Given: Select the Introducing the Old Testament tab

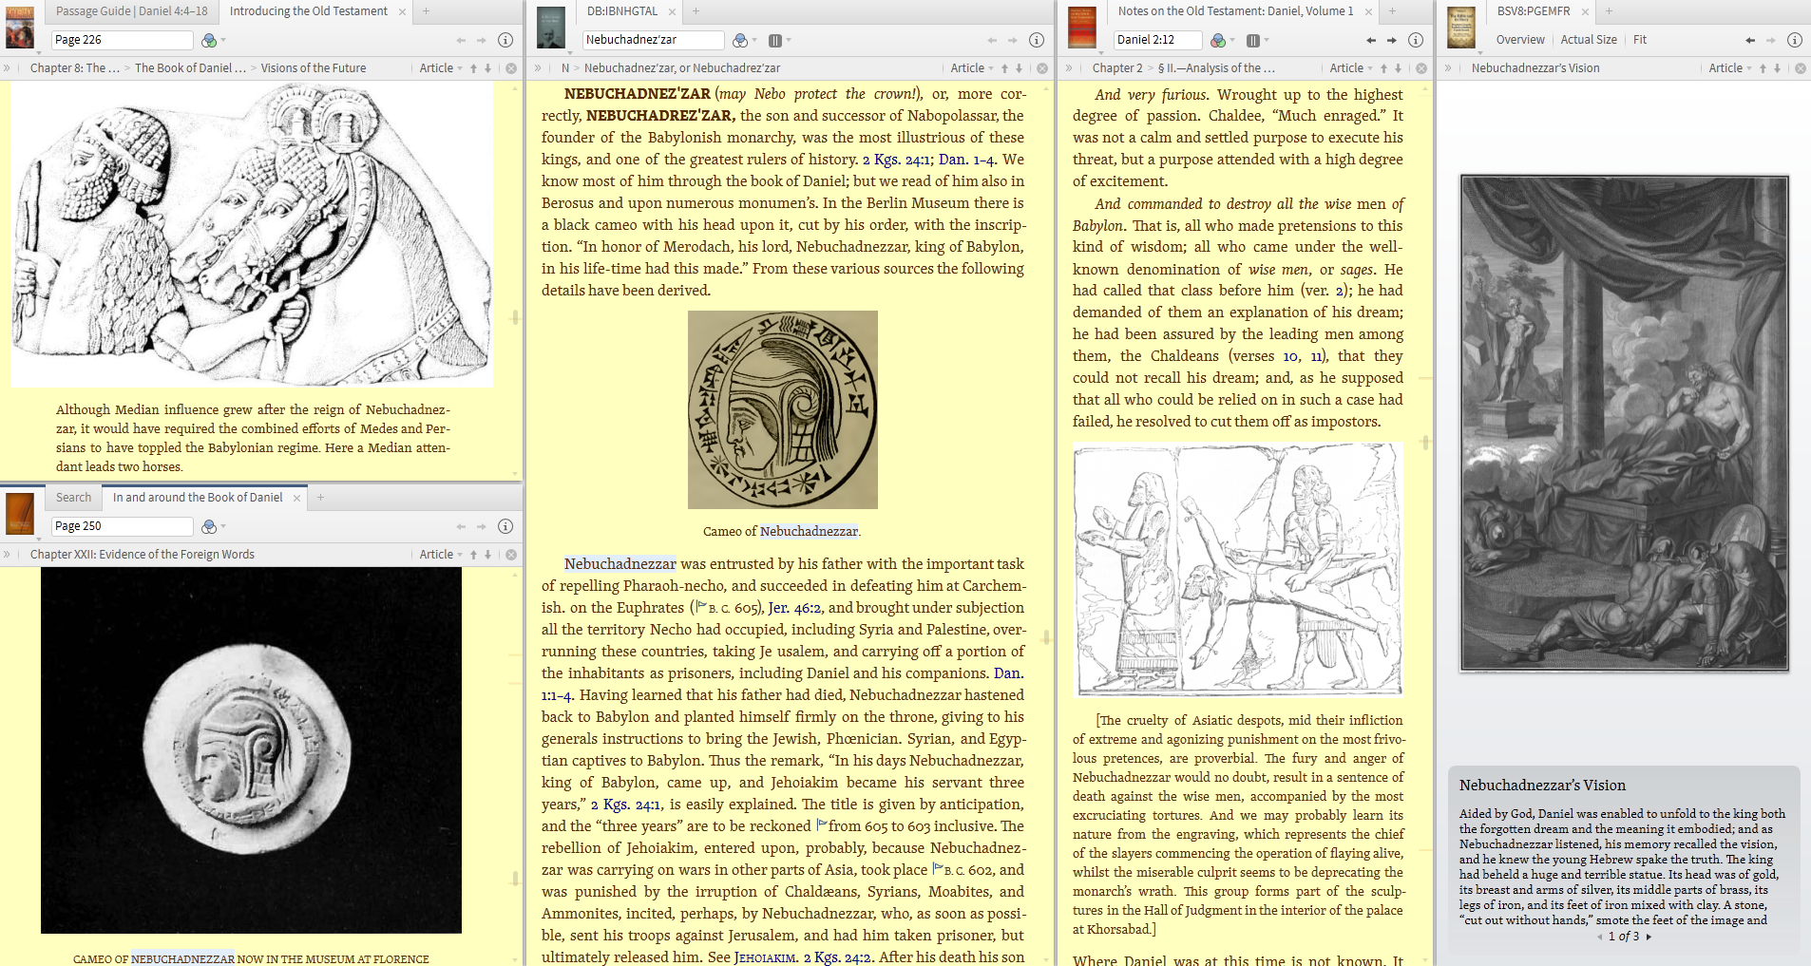Looking at the screenshot, I should click(309, 11).
